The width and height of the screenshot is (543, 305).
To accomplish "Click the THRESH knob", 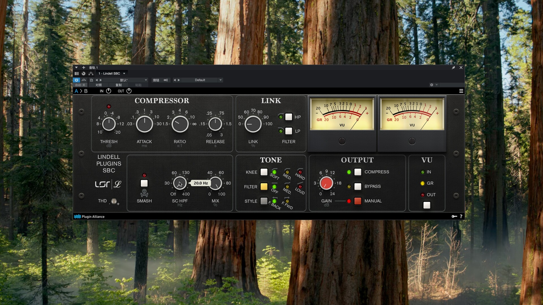I will point(109,124).
